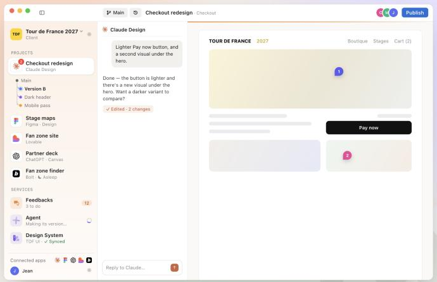Image resolution: width=437 pixels, height=282 pixels.
Task: Click Stages in the preview navigation
Action: click(x=381, y=41)
